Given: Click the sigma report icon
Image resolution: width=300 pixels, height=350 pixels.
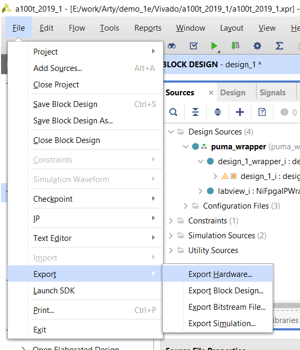Looking at the screenshot, I should click(x=279, y=46).
